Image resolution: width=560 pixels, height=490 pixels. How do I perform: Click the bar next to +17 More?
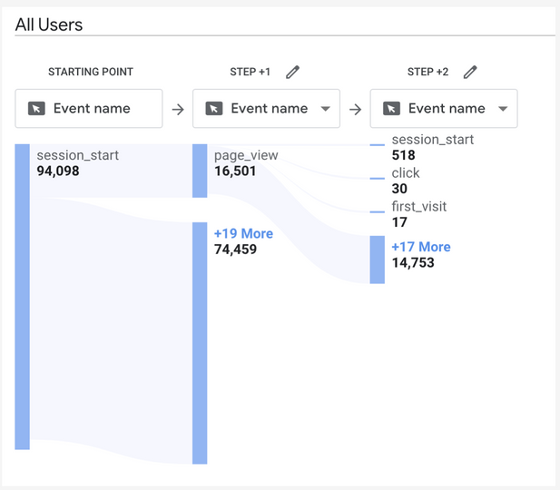(378, 260)
